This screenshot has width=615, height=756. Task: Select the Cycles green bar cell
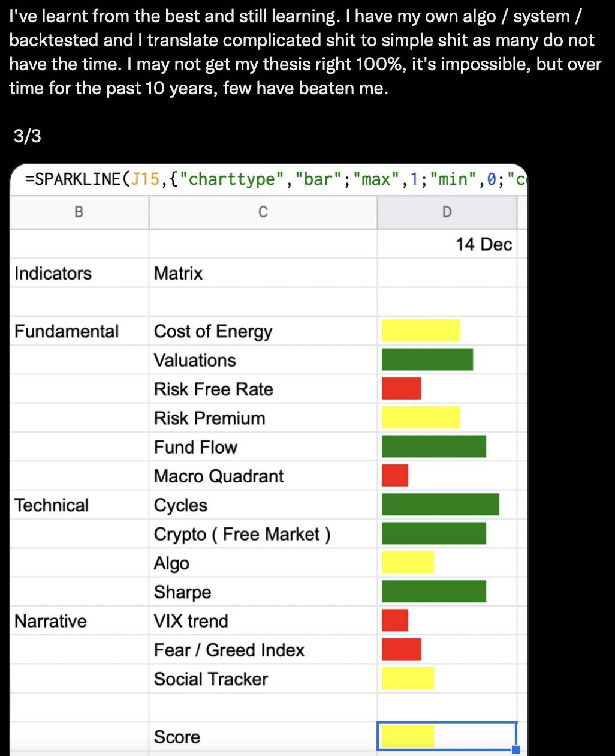[447, 505]
